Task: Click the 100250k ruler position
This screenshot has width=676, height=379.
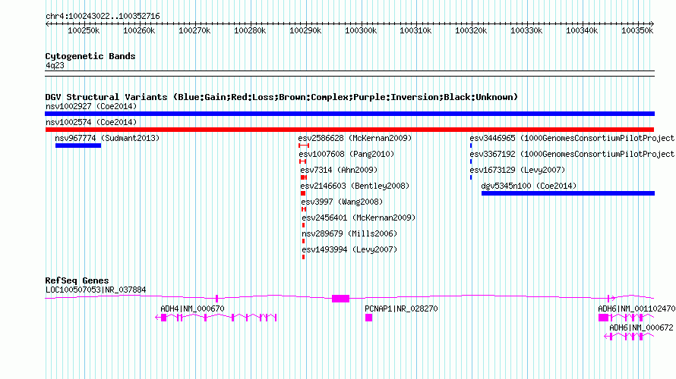Action: (84, 30)
